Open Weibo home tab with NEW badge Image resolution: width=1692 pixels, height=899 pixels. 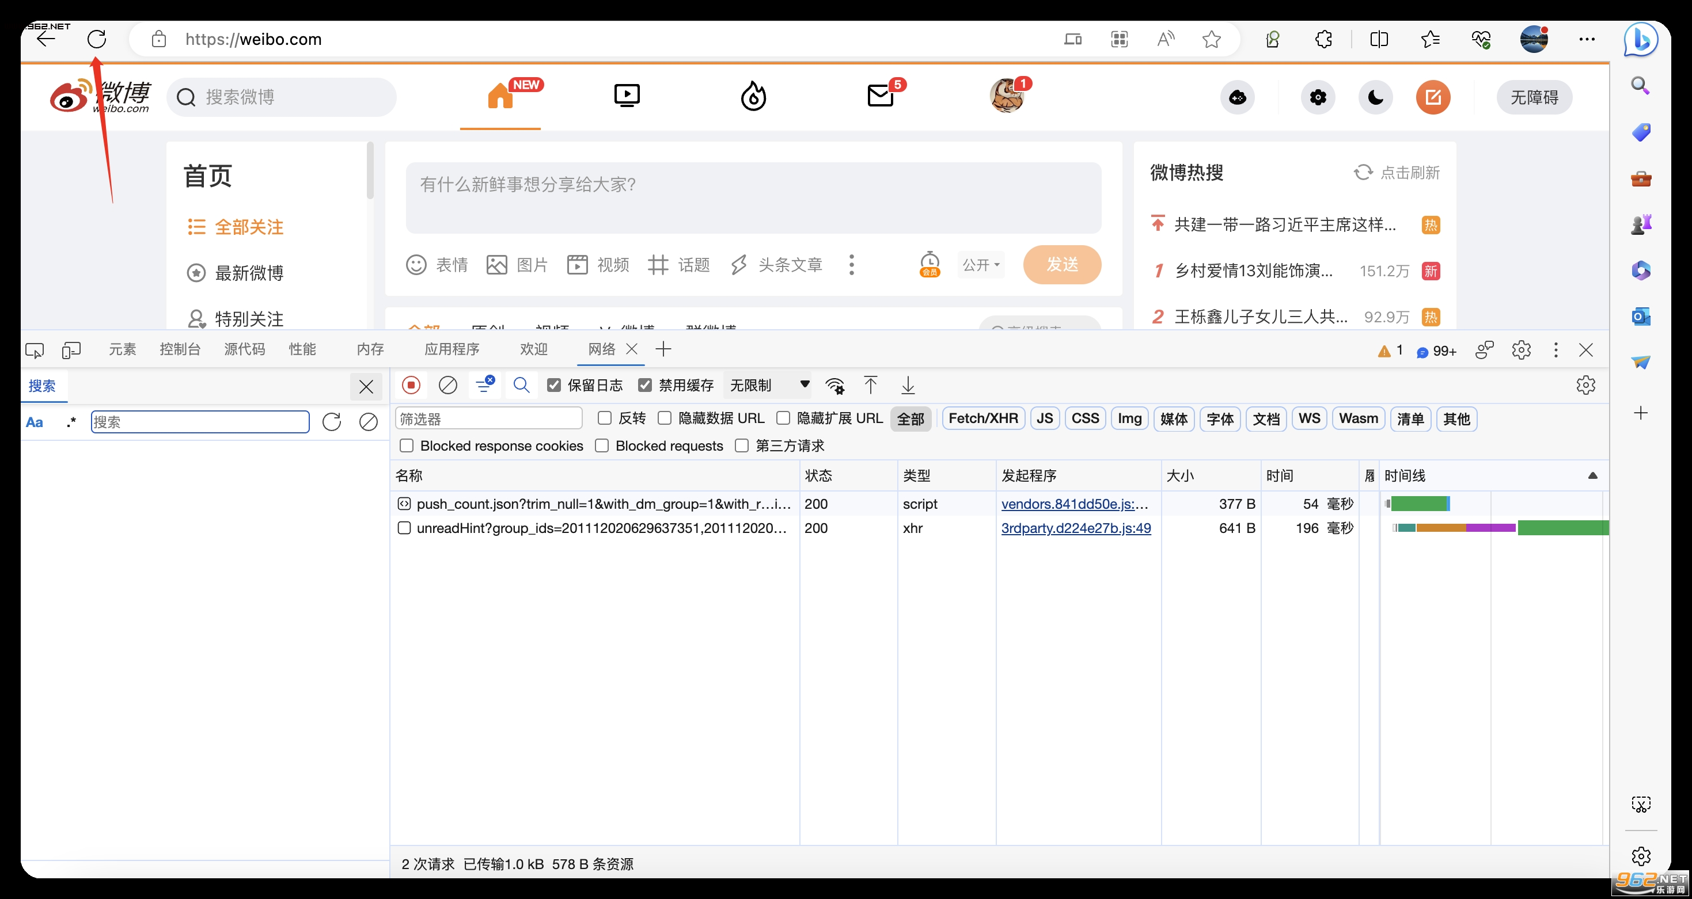point(500,97)
